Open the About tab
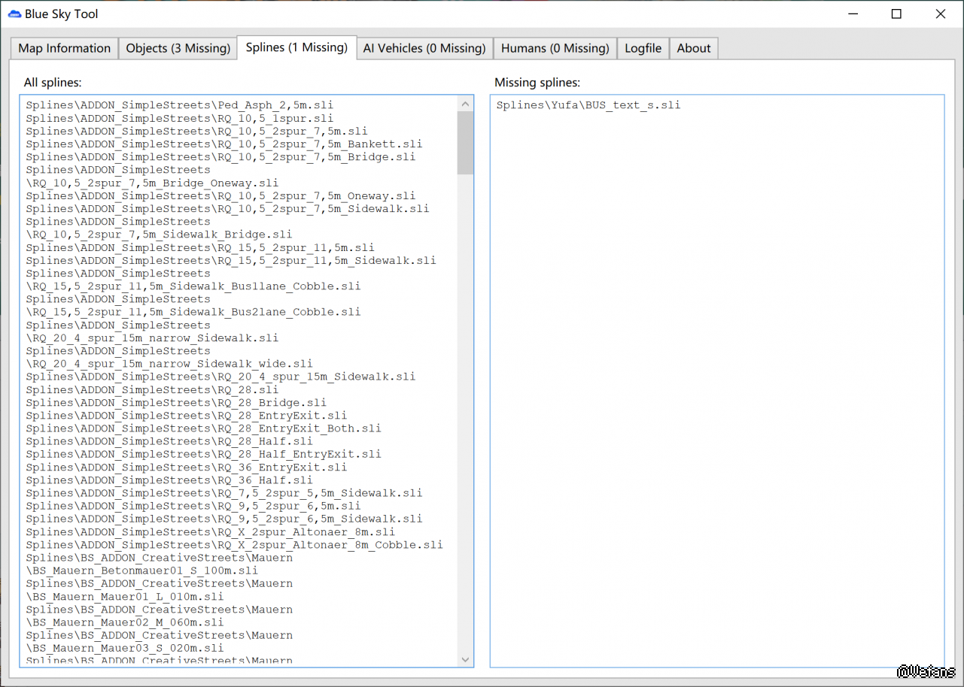This screenshot has height=687, width=964. (x=693, y=48)
